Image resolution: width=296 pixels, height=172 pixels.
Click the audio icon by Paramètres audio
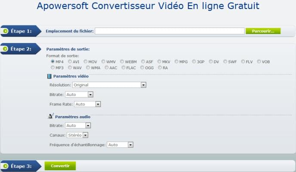(x=51, y=116)
